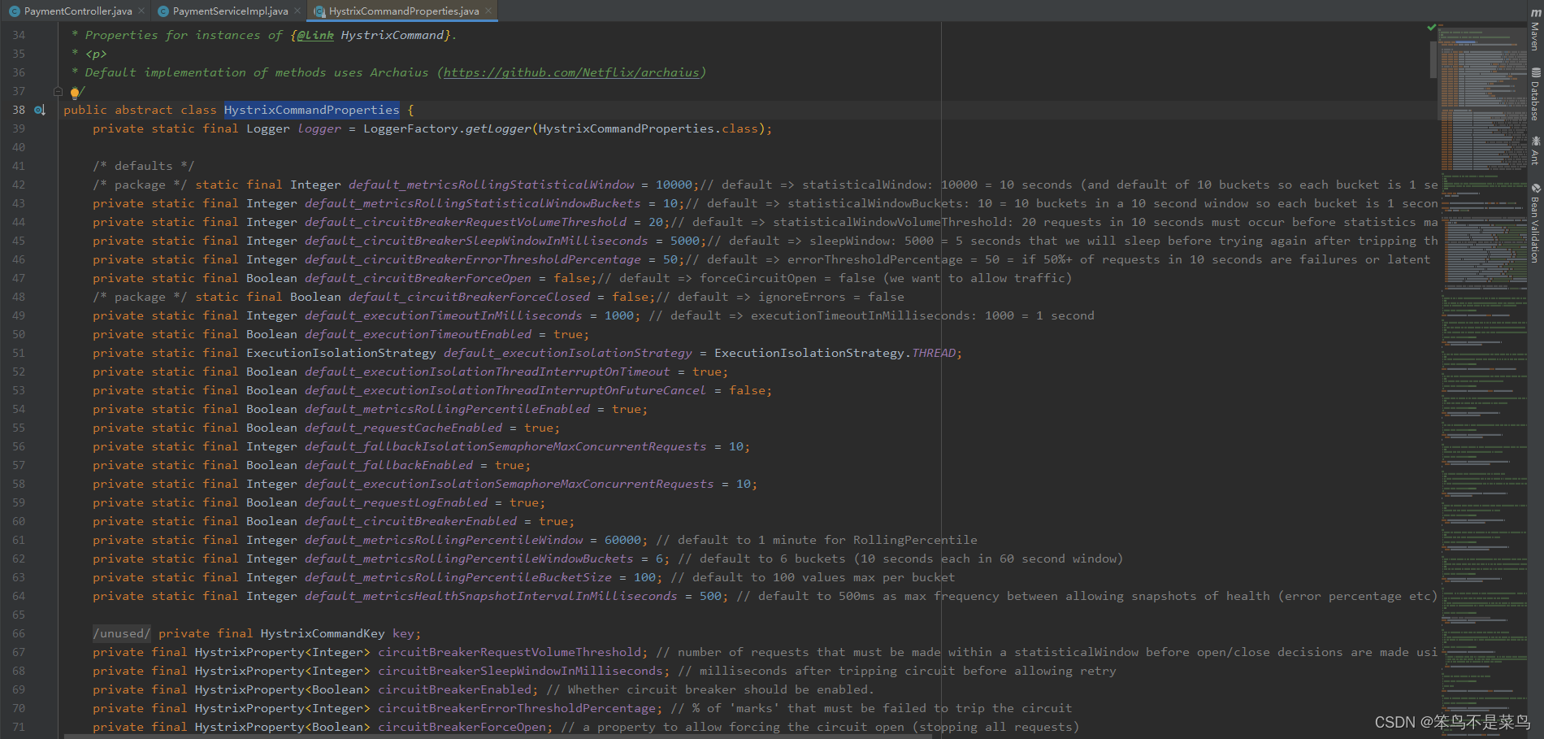Viewport: 1544px width, 739px height.
Task: Open the Bean Validation tool window
Action: click(1535, 223)
